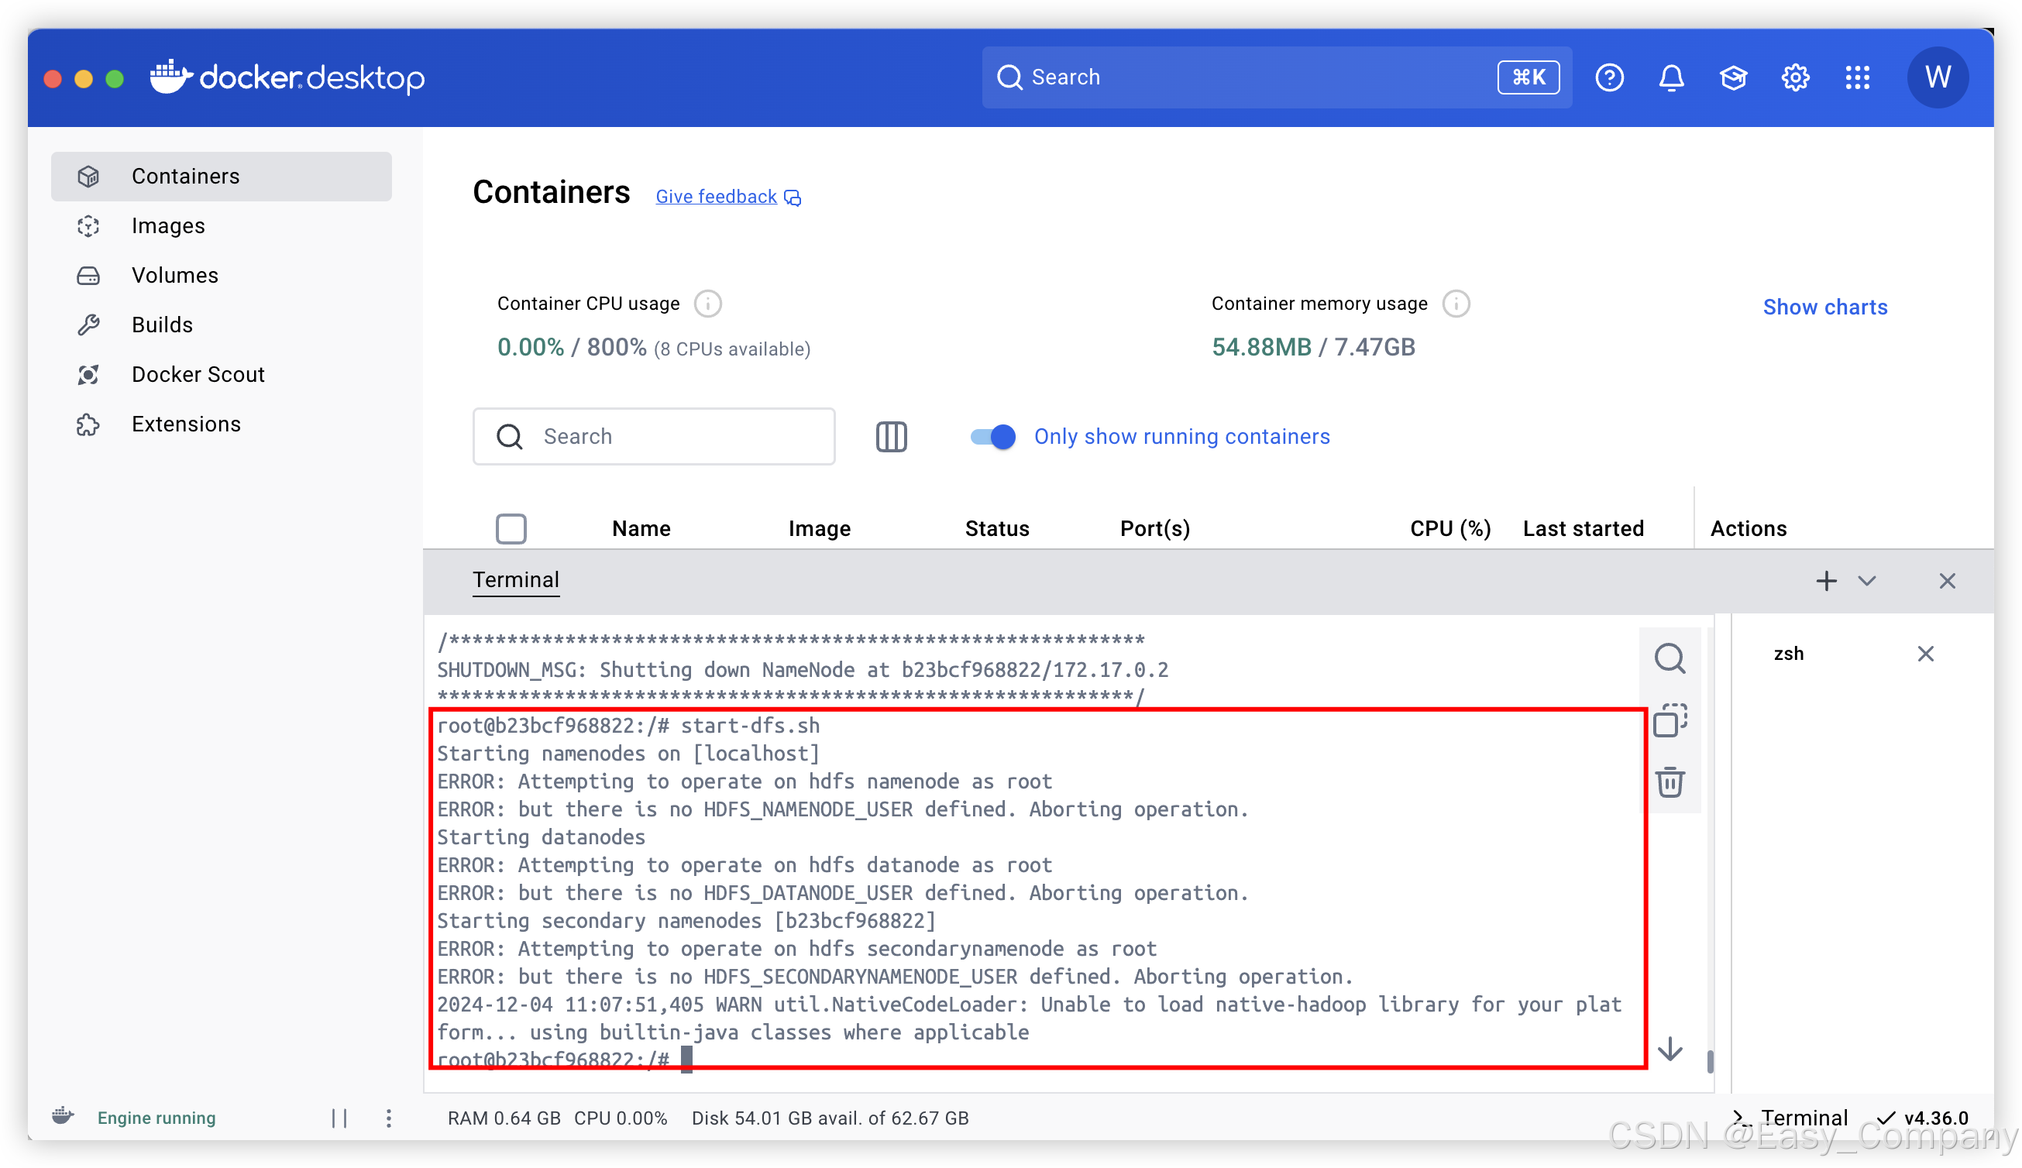Toggle Terminal from the status bar
This screenshot has width=2022, height=1168.
1790,1118
